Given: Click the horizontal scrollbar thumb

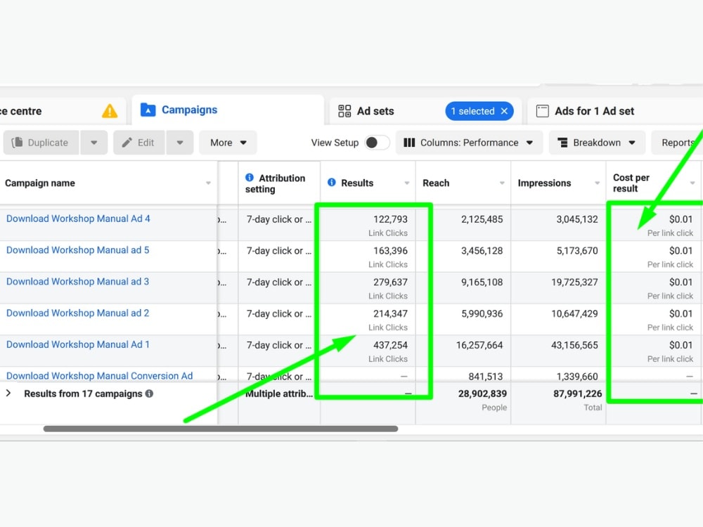Looking at the screenshot, I should pyautogui.click(x=221, y=429).
